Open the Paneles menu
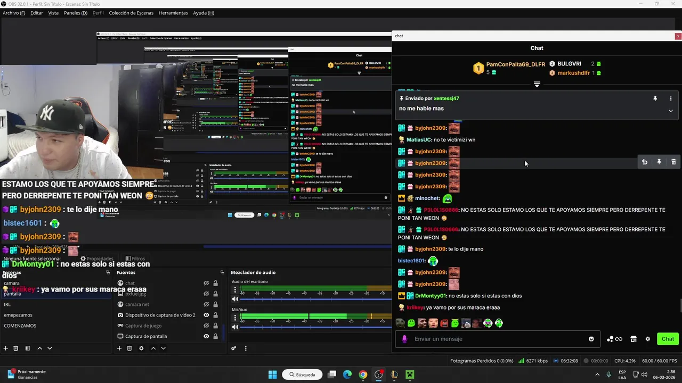Image resolution: width=682 pixels, height=383 pixels. pos(76,13)
